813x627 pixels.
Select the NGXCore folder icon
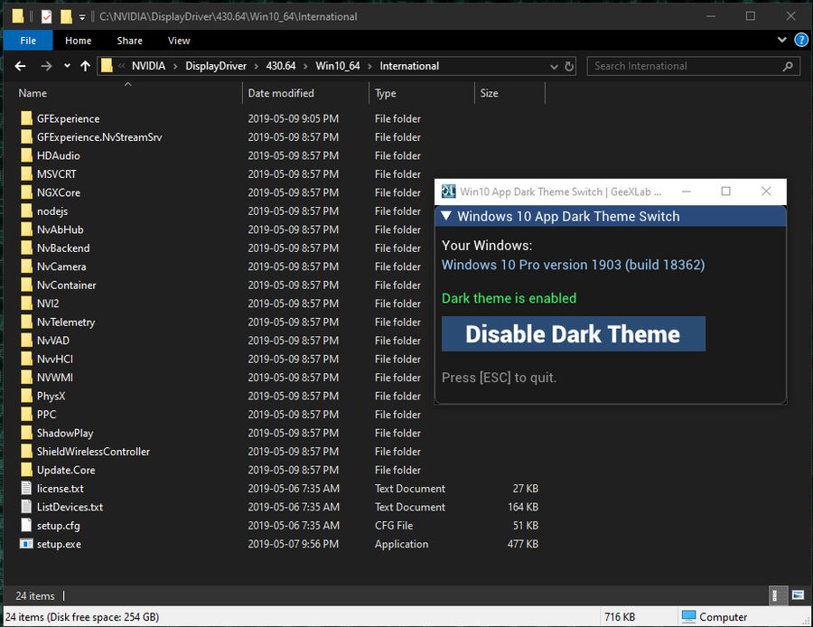[x=26, y=193]
